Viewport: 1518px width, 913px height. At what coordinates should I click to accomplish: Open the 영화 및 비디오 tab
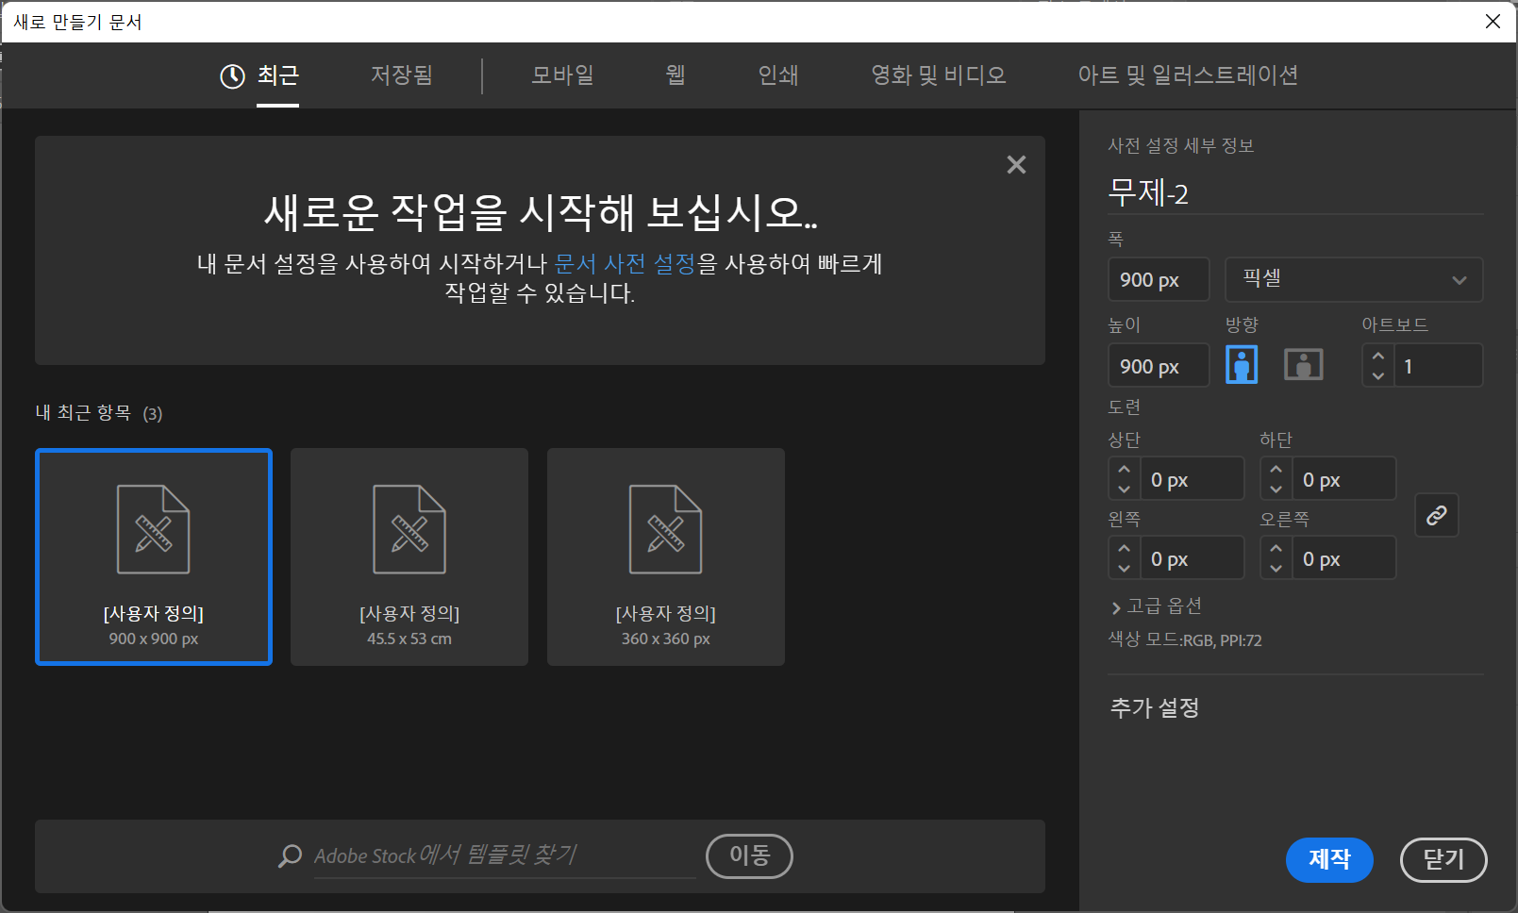(939, 75)
